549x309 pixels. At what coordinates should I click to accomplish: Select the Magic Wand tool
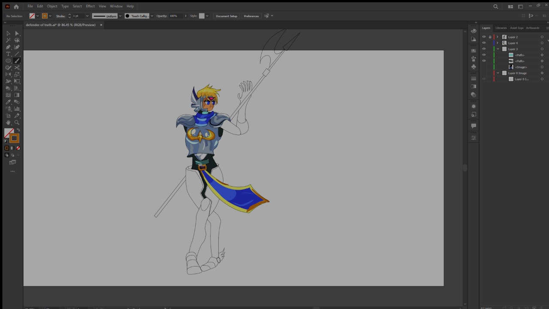tap(8, 40)
